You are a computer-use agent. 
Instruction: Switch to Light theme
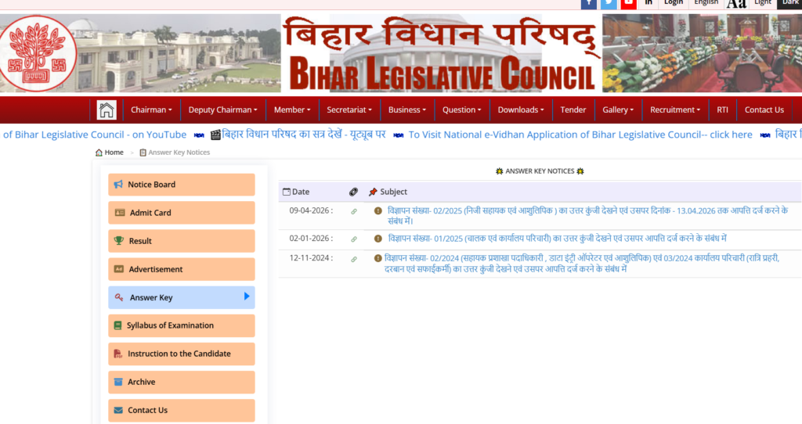point(762,3)
